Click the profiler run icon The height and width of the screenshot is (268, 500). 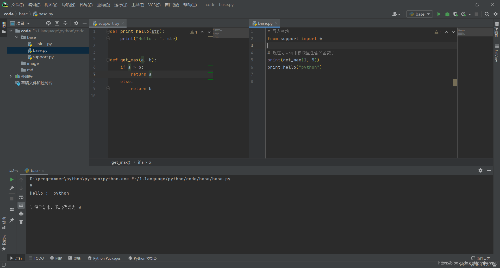pyautogui.click(x=464, y=14)
